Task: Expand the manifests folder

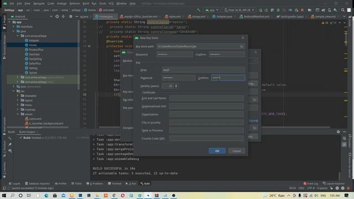Action: click(x=13, y=27)
